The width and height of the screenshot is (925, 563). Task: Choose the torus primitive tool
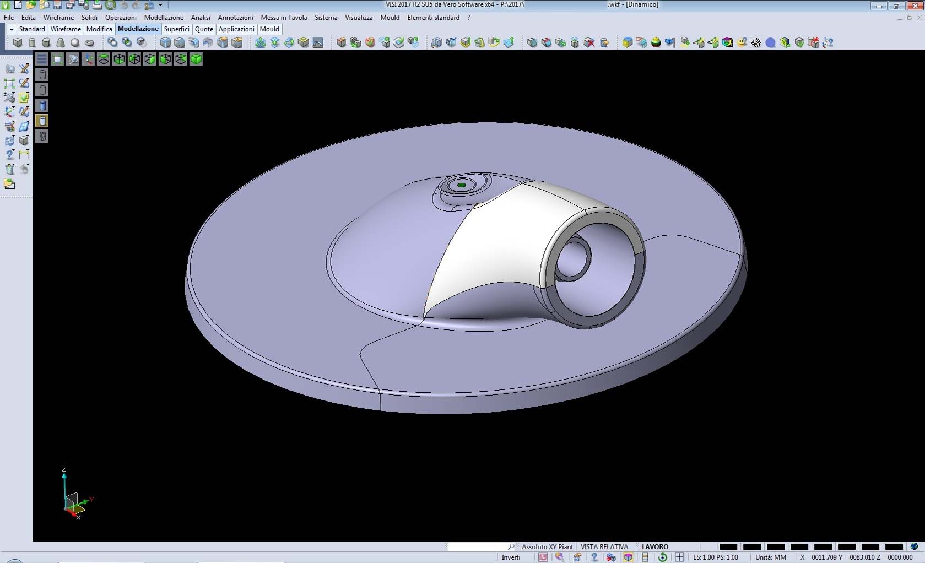pyautogui.click(x=89, y=42)
